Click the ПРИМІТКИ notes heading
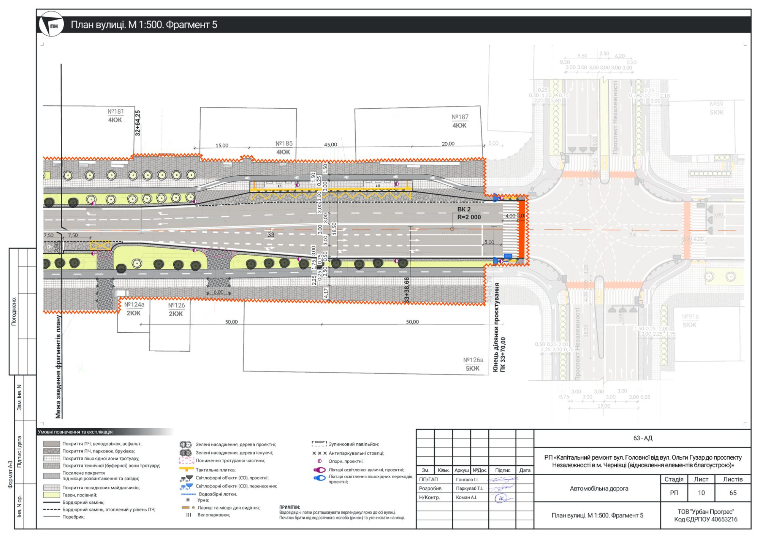760x538 pixels. [290, 507]
